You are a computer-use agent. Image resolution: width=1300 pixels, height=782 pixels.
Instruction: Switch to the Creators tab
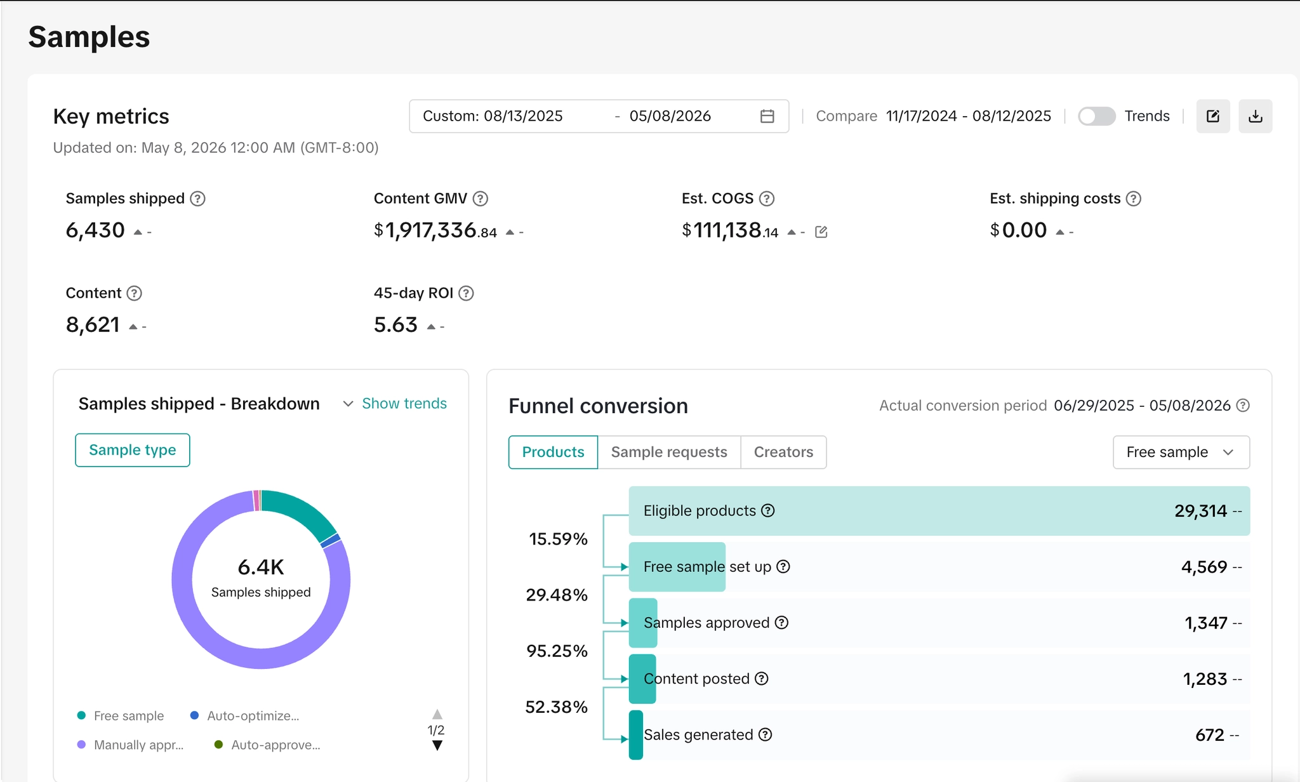point(783,453)
